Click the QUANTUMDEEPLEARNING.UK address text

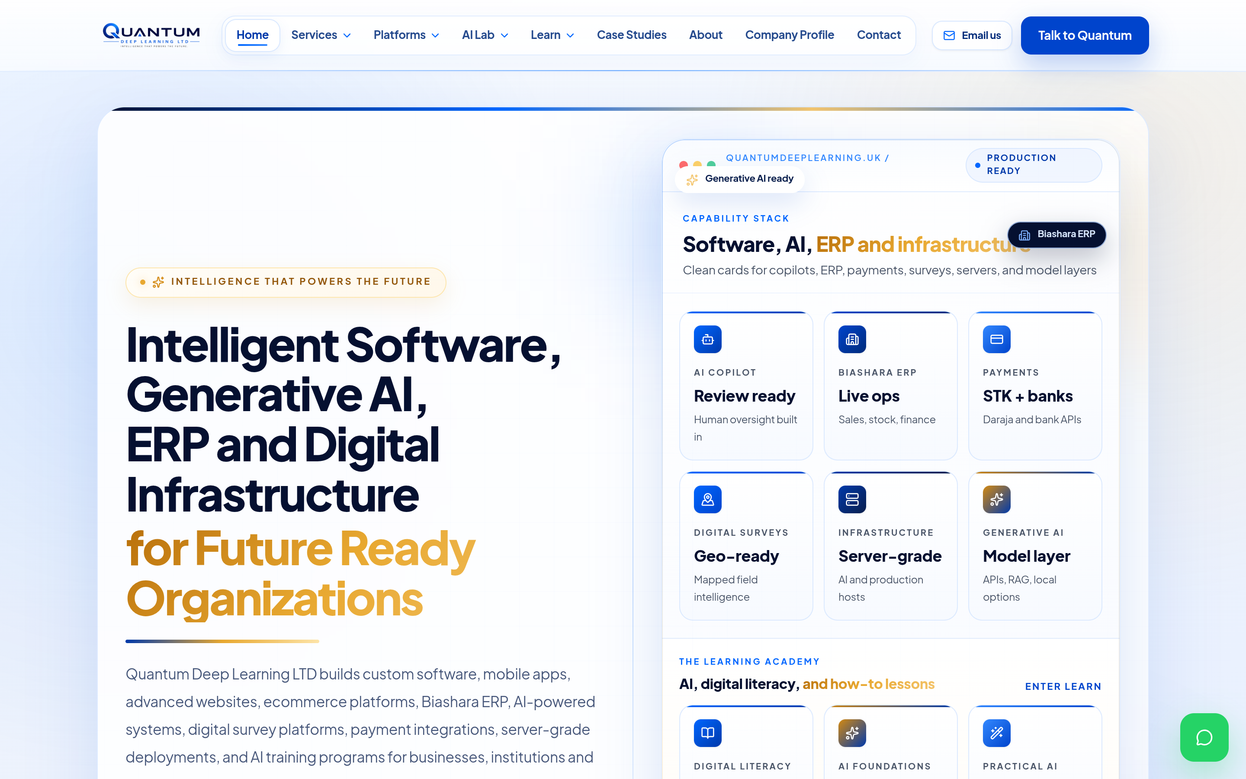coord(807,158)
